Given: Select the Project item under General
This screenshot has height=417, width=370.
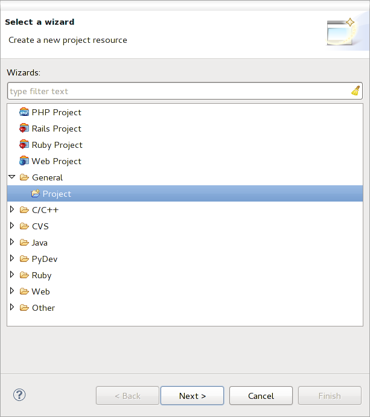Looking at the screenshot, I should tap(57, 194).
